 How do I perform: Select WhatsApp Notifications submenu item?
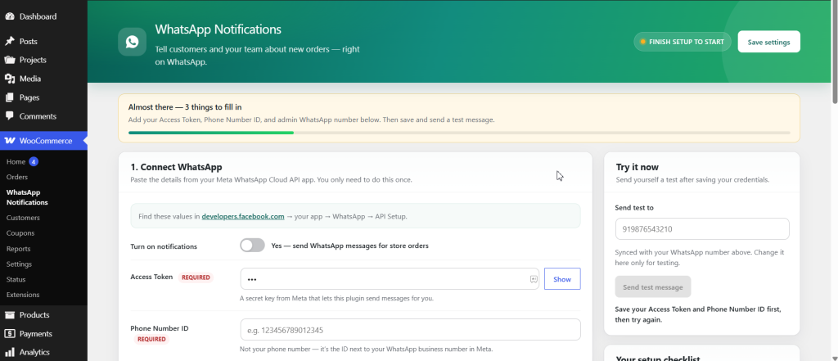tap(27, 197)
